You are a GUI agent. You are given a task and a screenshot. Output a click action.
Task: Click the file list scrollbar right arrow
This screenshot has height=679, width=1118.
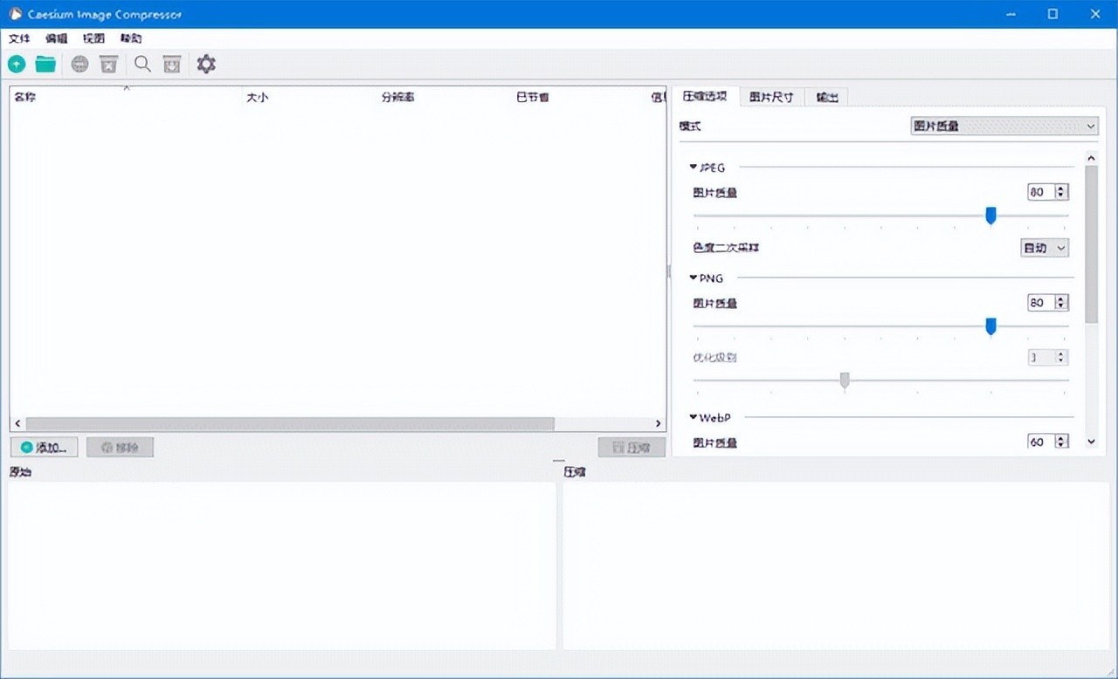[658, 424]
